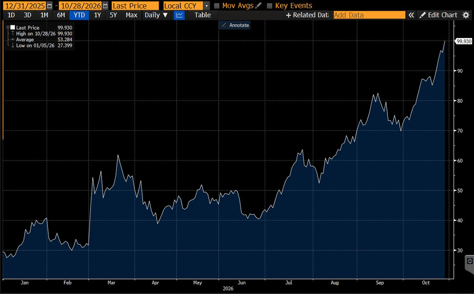Select the Max time range
This screenshot has height=294, width=474.
coord(131,15)
